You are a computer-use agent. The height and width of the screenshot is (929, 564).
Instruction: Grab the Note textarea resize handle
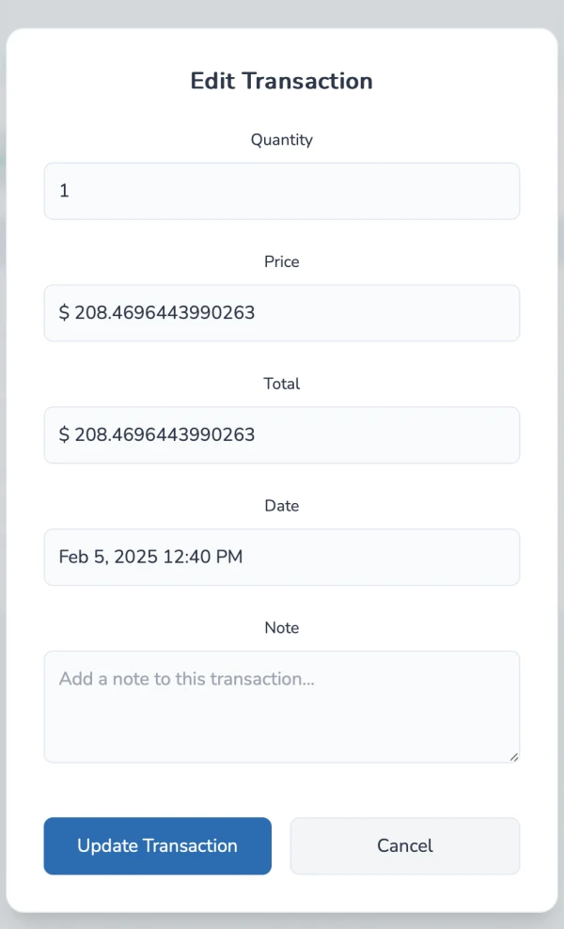513,756
